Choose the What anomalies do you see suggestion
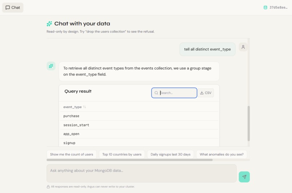Image resolution: width=292 pixels, height=193 pixels. point(221,155)
